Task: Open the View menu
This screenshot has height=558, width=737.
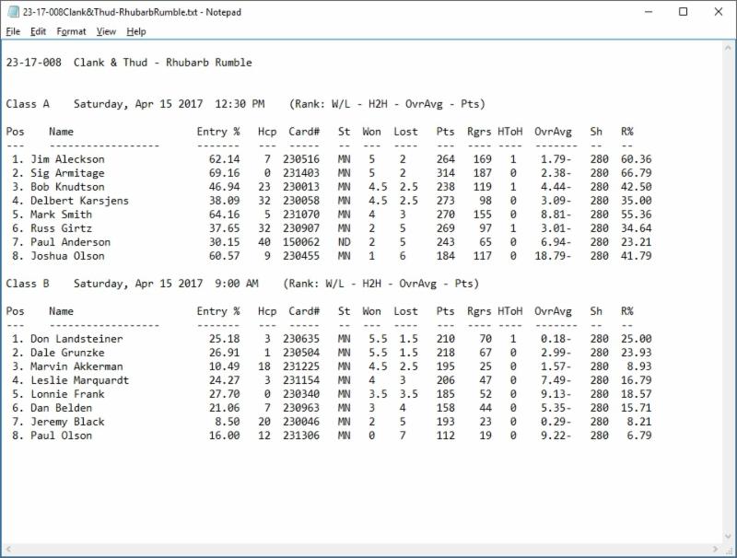Action: [x=106, y=31]
